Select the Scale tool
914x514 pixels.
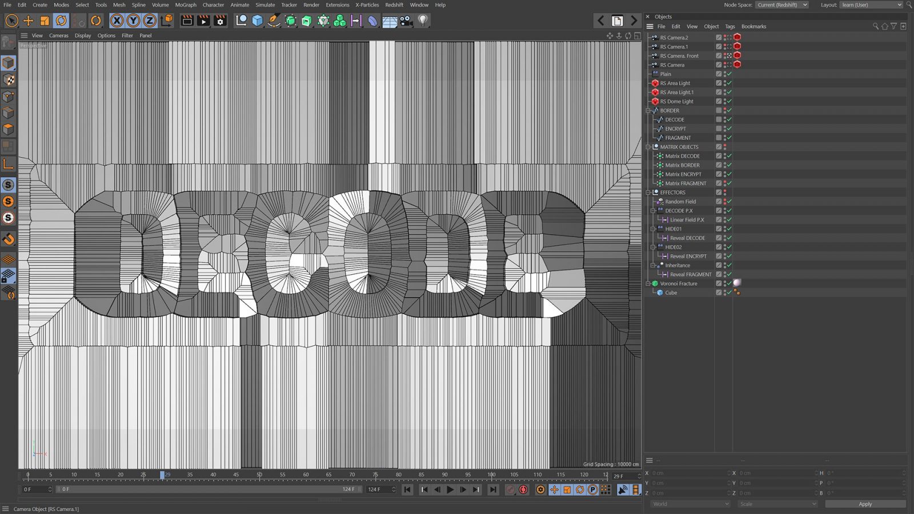point(44,21)
